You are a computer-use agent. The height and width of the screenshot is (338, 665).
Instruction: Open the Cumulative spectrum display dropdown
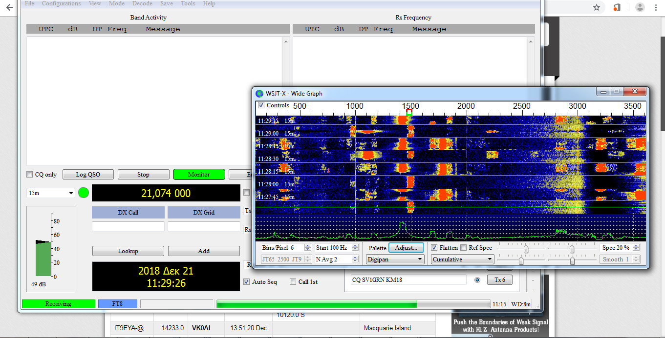click(461, 259)
